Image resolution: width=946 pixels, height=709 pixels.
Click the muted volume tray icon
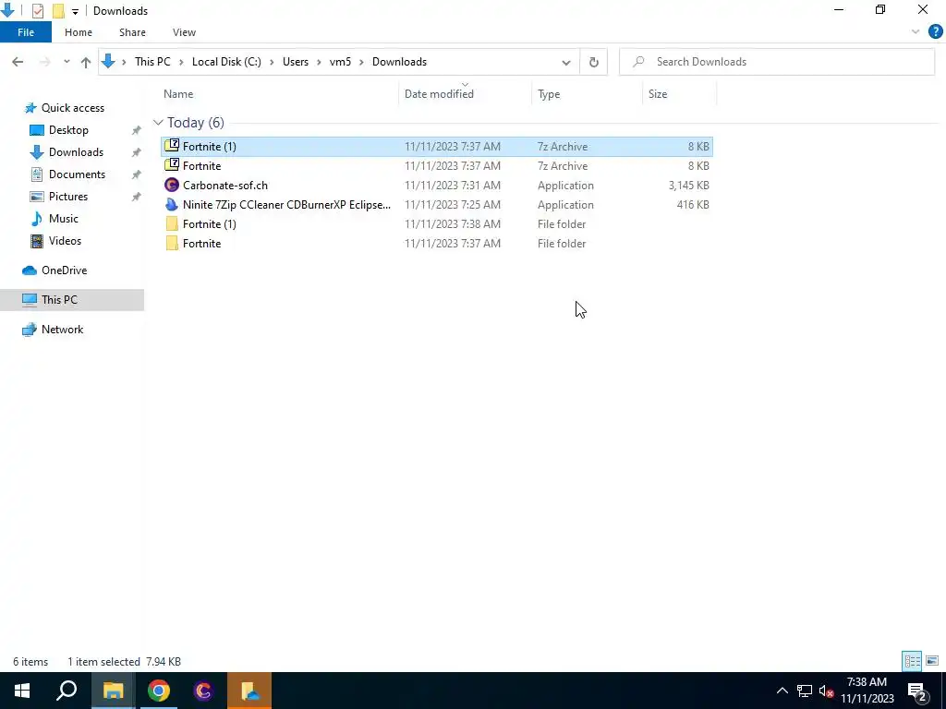[827, 691]
